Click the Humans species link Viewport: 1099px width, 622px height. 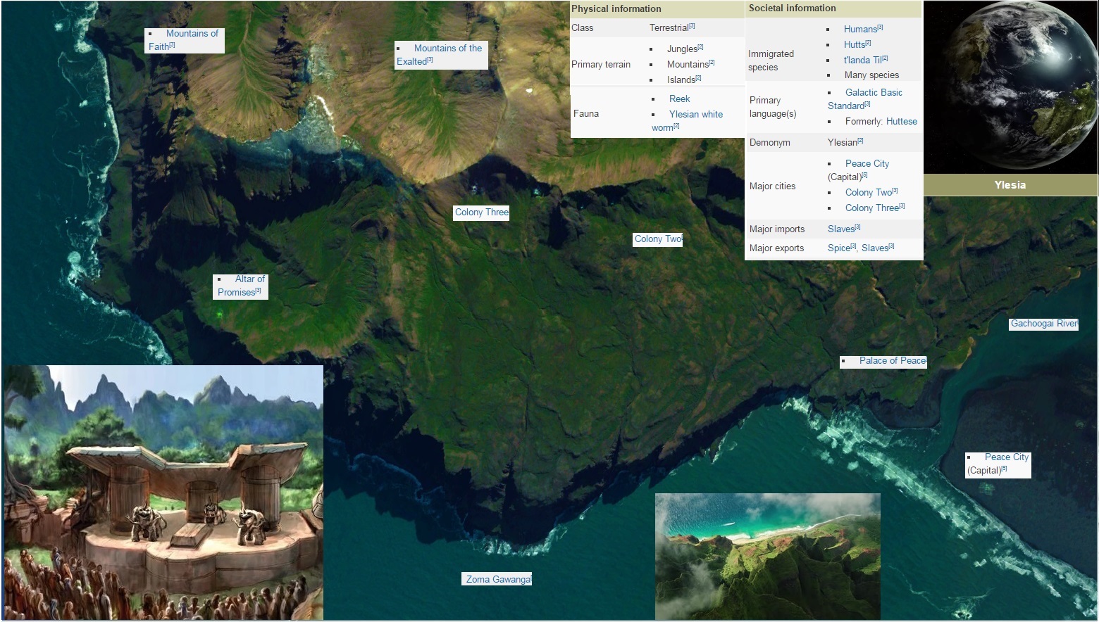click(x=860, y=30)
